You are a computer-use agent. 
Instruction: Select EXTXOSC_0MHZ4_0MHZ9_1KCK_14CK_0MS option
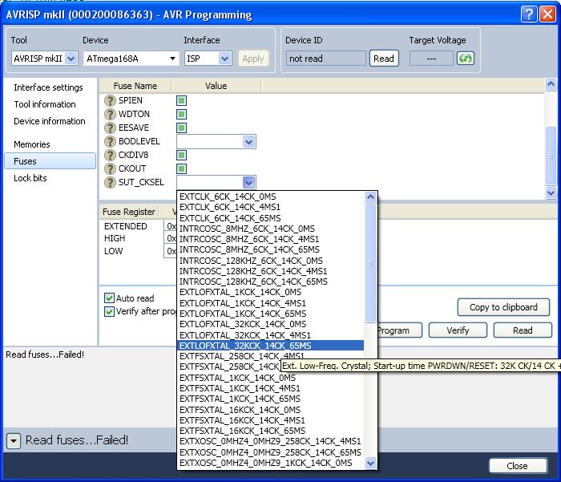click(x=271, y=463)
